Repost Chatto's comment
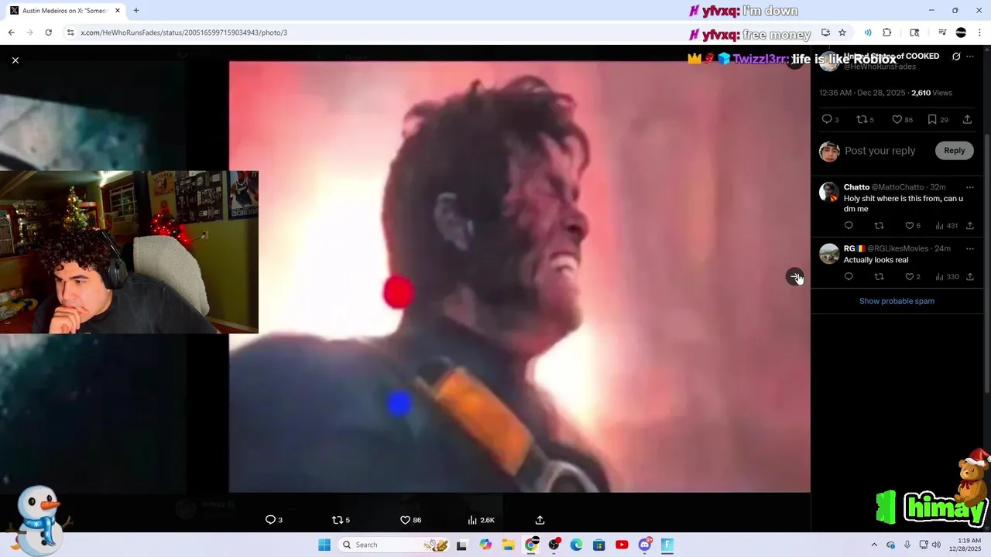The height and width of the screenshot is (557, 991). tap(879, 226)
